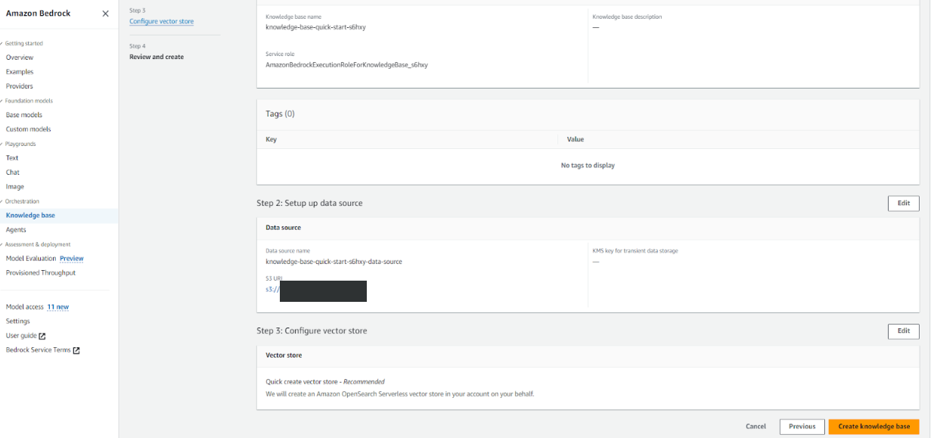Collapse the Foundation models section
This screenshot has width=934, height=438.
pos(2,101)
